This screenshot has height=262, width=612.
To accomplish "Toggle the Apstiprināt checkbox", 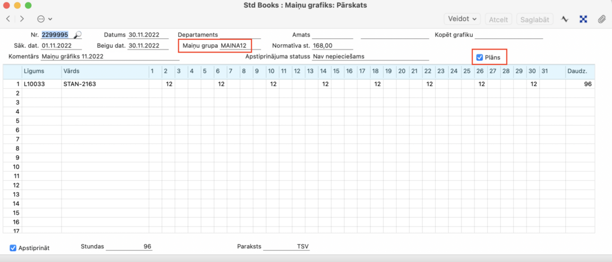I will point(13,248).
